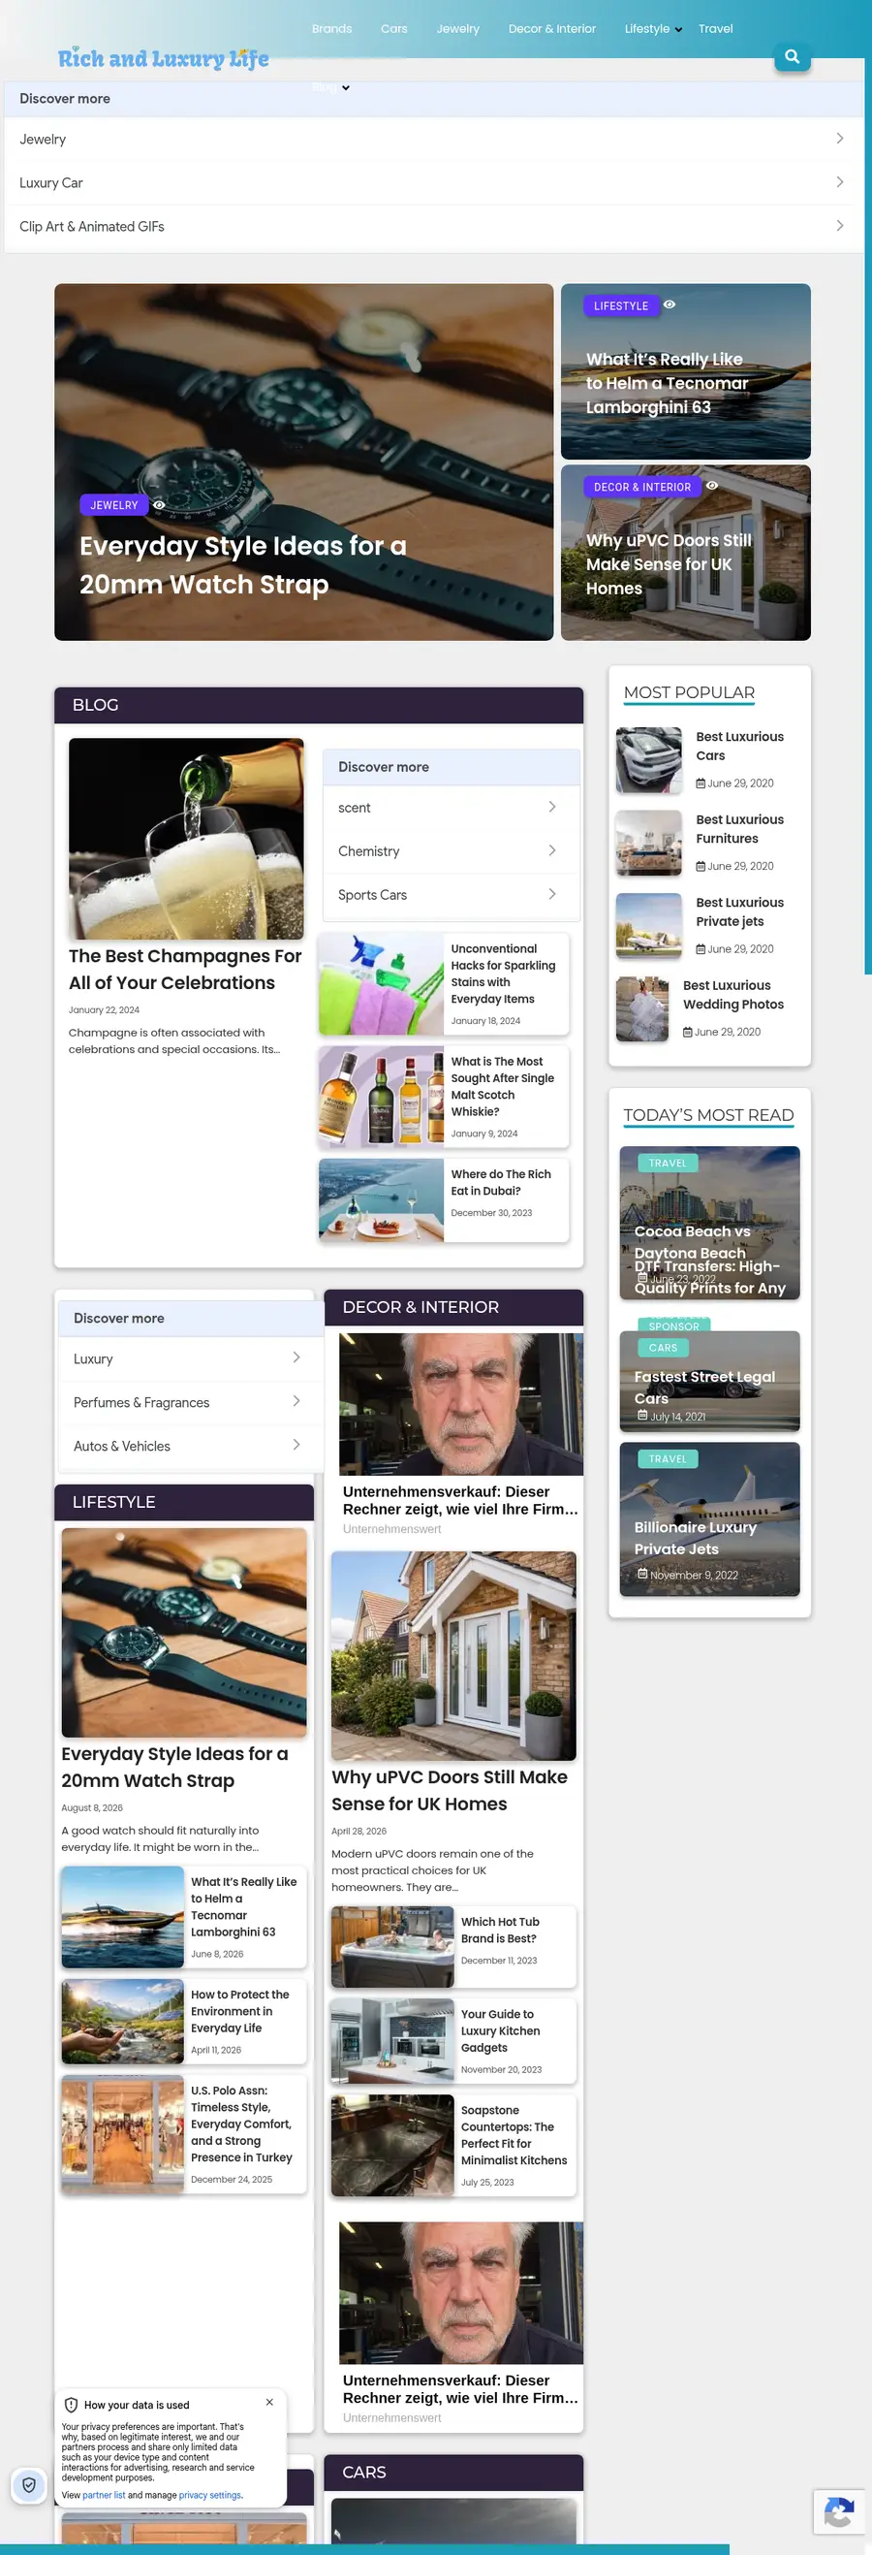
Task: Click the chevron on the scent row
Action: tap(552, 808)
